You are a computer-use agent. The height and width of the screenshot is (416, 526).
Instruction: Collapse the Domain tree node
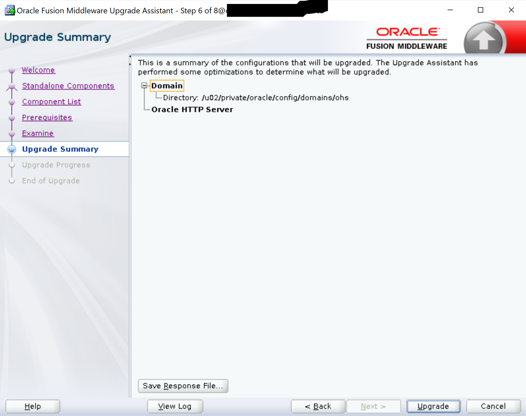144,86
